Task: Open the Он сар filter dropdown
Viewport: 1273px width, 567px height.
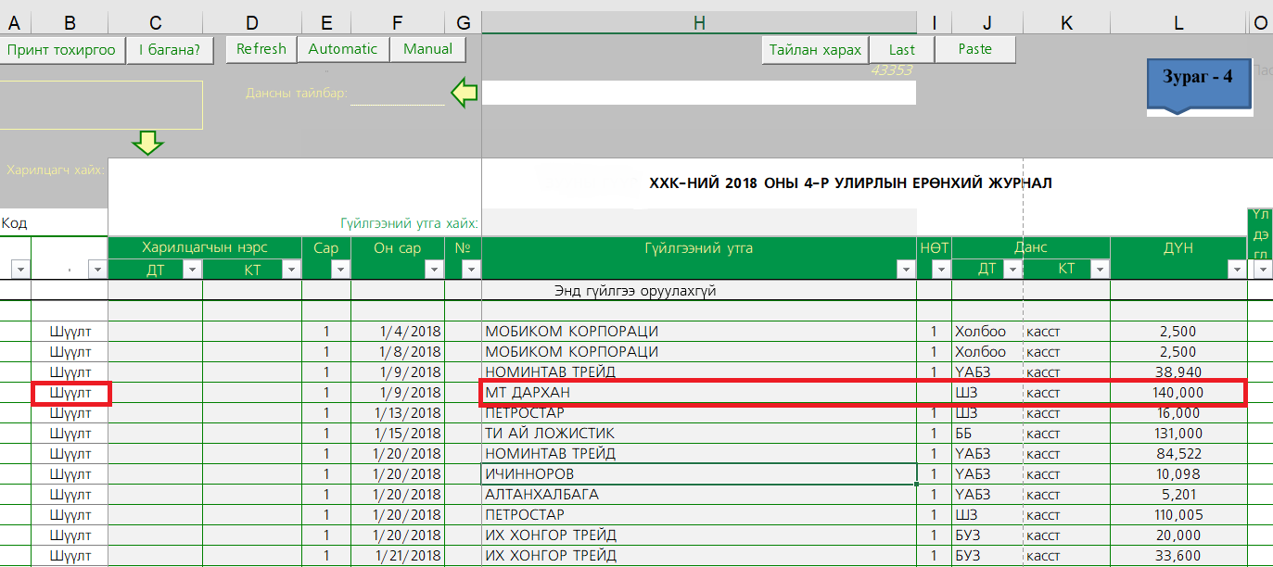Action: [x=433, y=270]
